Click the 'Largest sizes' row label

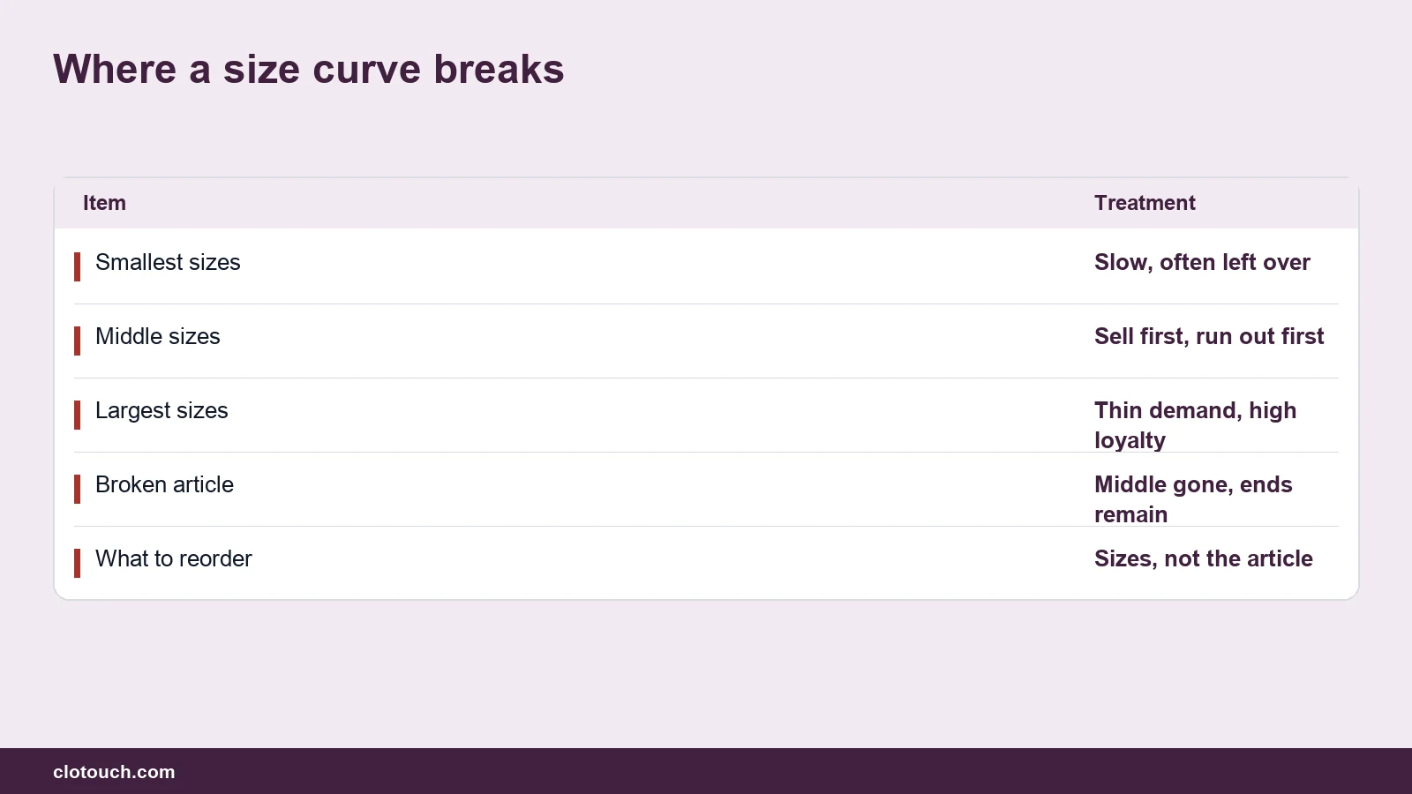point(161,410)
